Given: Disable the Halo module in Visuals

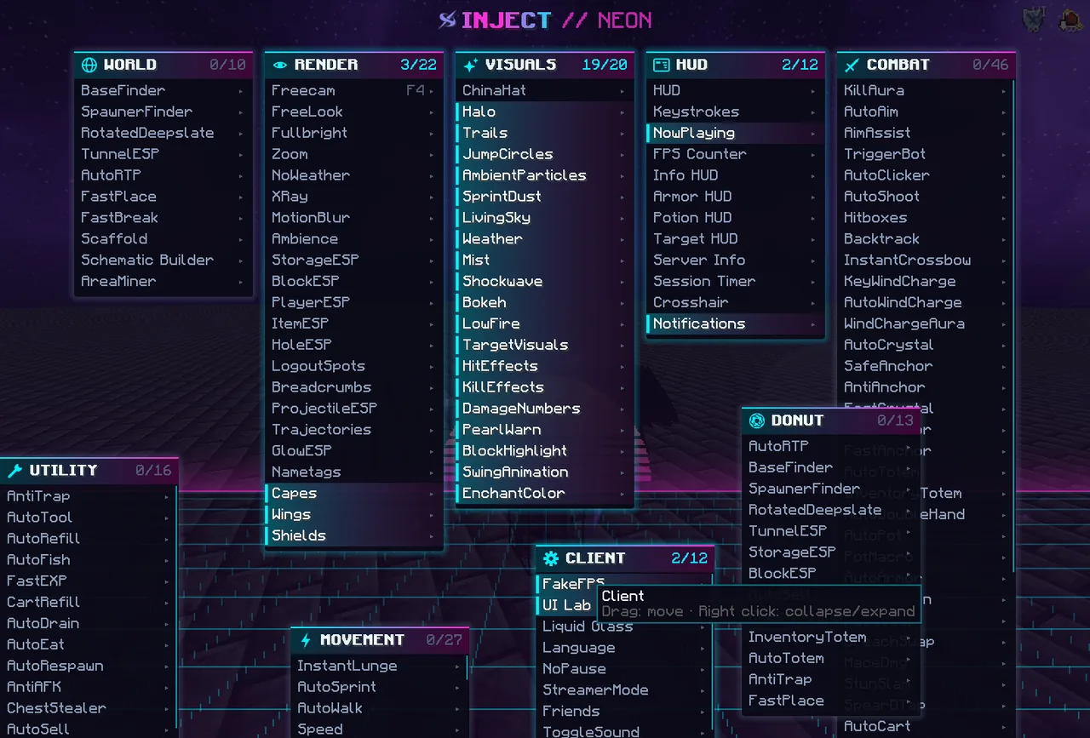Looking at the screenshot, I should coord(544,112).
